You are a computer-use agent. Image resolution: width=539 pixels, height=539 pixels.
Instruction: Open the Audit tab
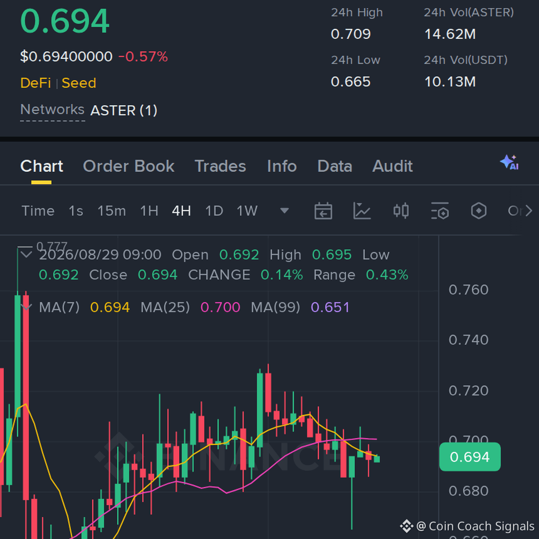click(x=393, y=166)
